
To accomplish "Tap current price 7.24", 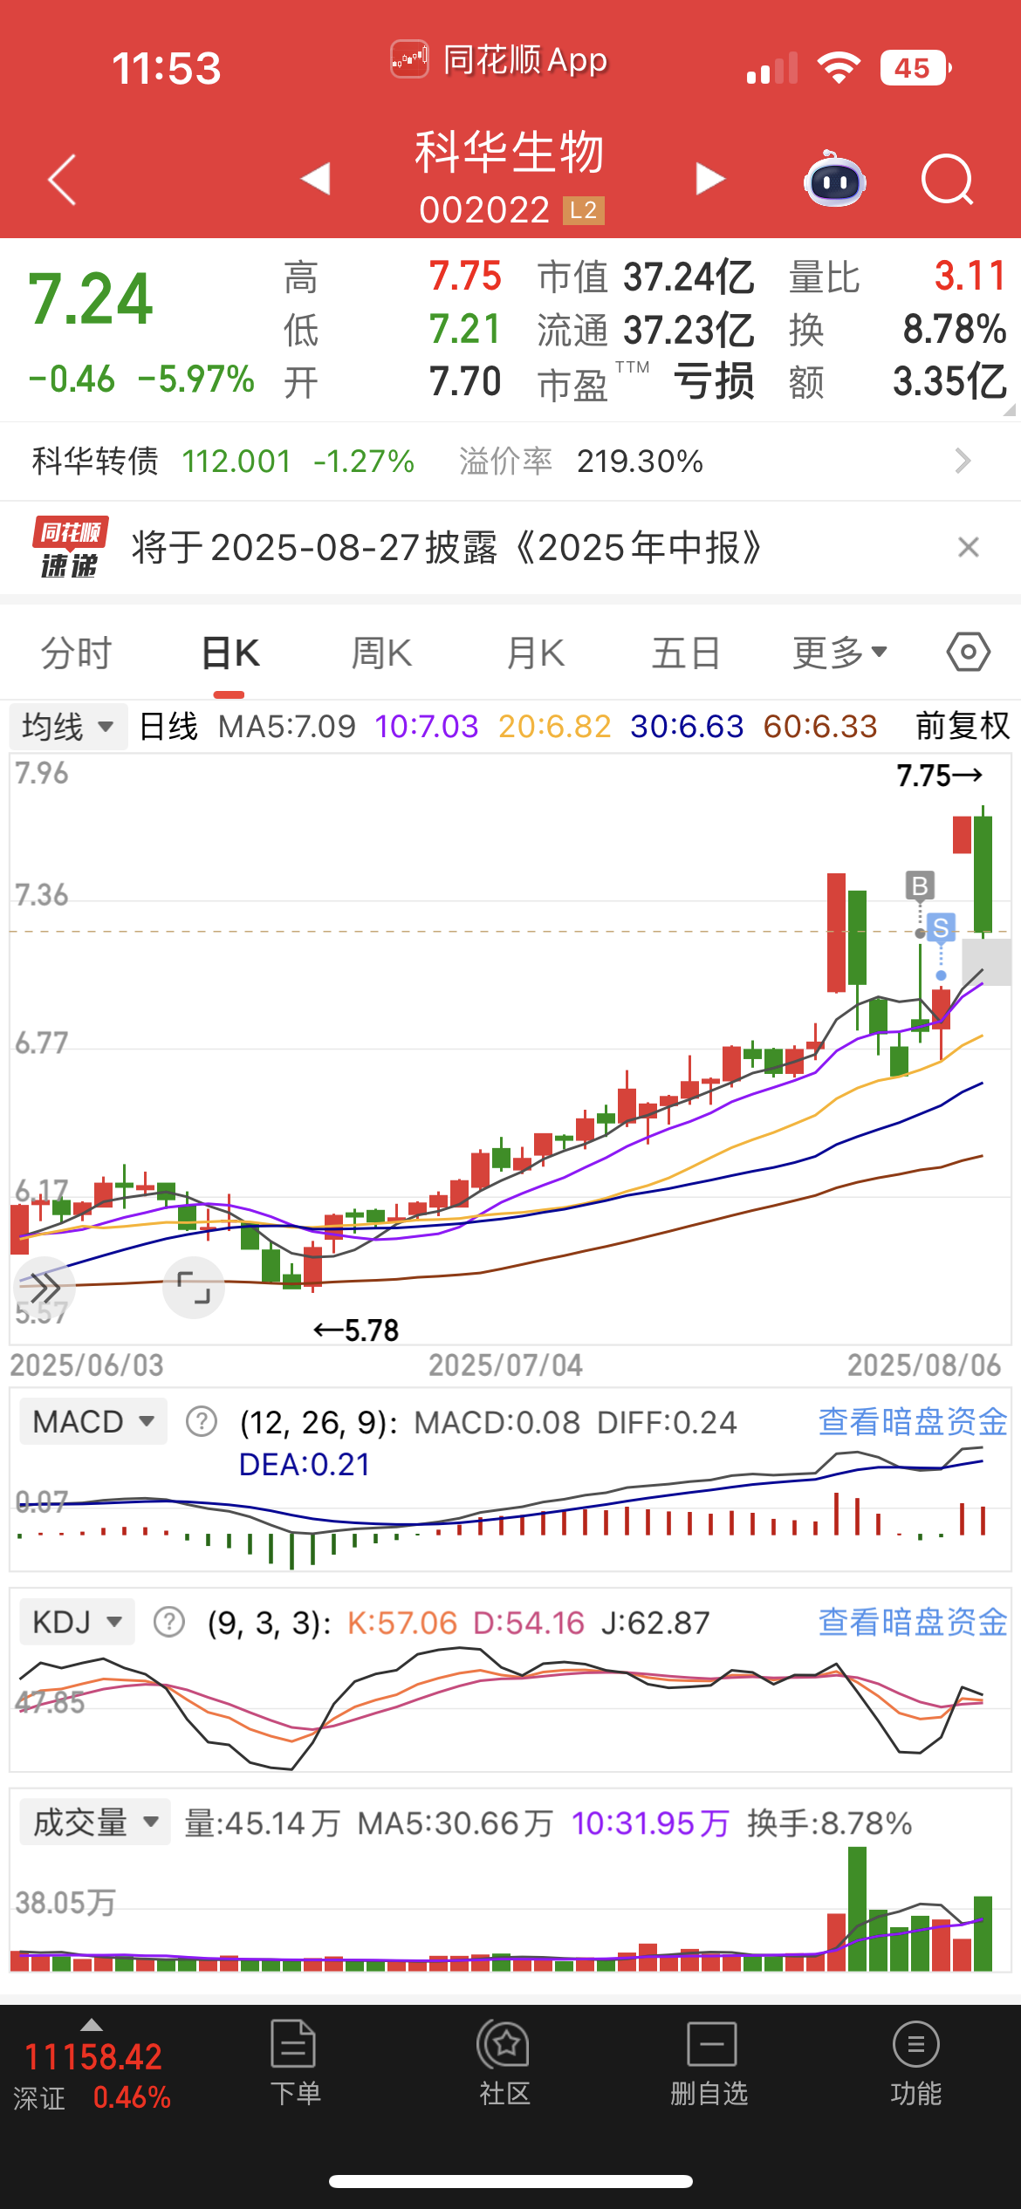I will 91,298.
